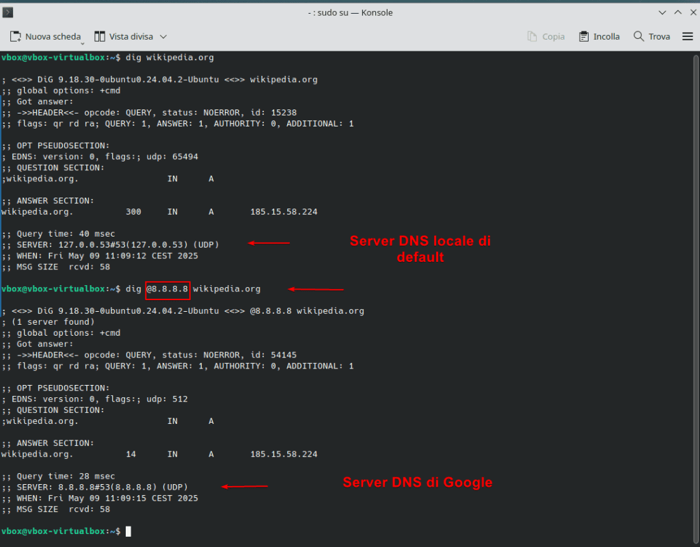
Task: Click the SERVER: 127.0.0.53#53 output line
Action: [120, 244]
